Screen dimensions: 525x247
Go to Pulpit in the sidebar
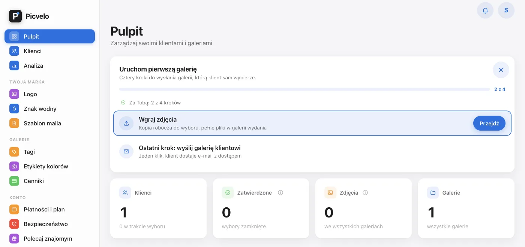point(49,36)
